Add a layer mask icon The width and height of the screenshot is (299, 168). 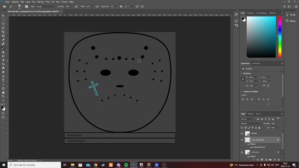(x=262, y=160)
